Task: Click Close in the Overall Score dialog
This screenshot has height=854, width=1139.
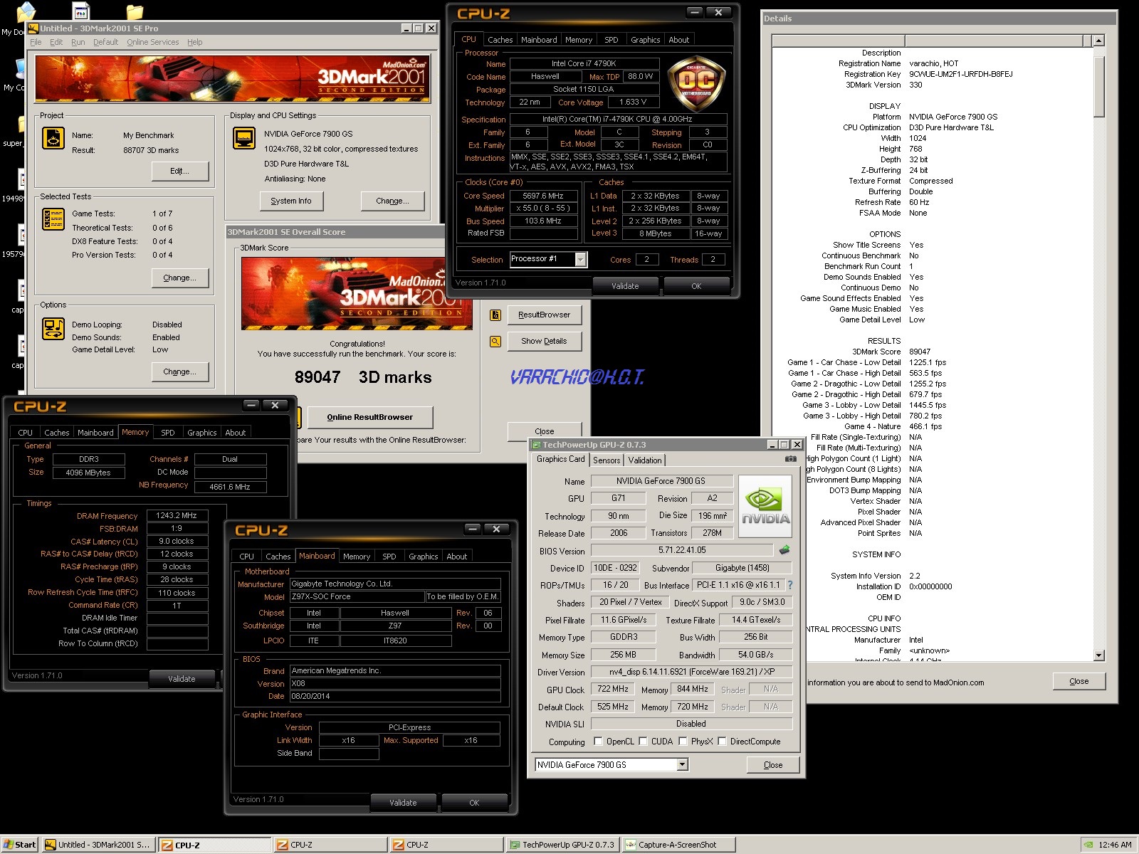Action: click(545, 431)
